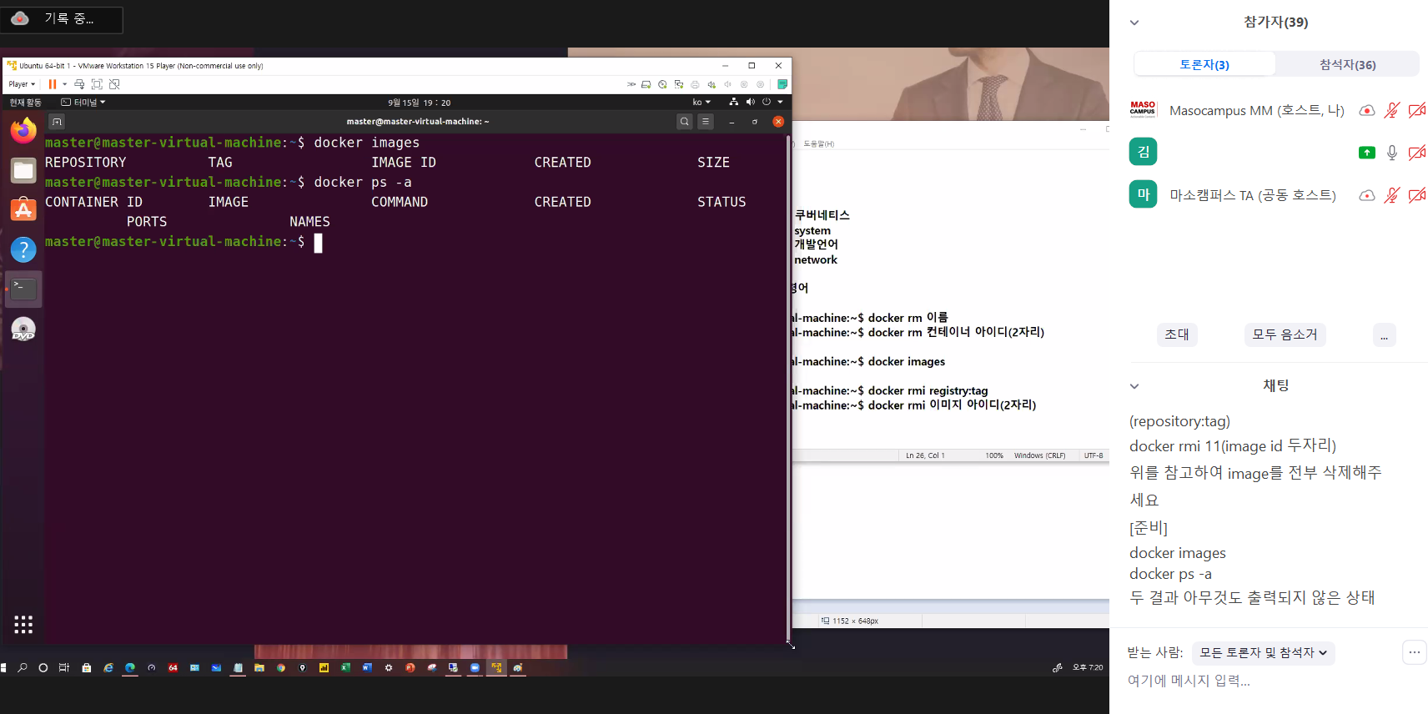Open the Files app in the dock
This screenshot has height=714, width=1428.
[x=23, y=170]
